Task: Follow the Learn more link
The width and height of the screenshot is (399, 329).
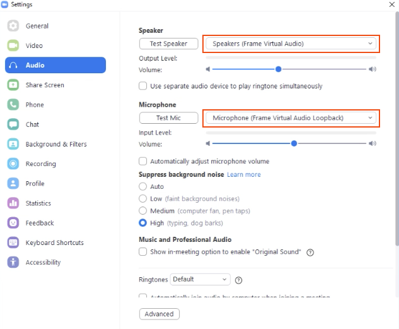Action: (244, 175)
